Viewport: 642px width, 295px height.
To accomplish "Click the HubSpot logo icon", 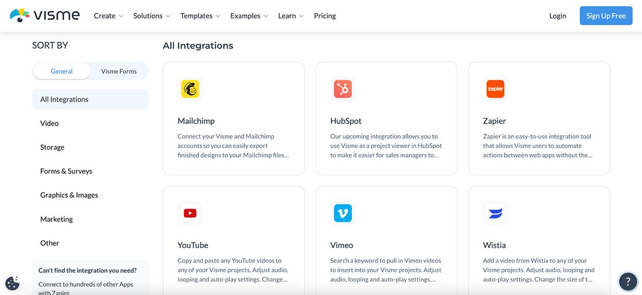I will (342, 89).
